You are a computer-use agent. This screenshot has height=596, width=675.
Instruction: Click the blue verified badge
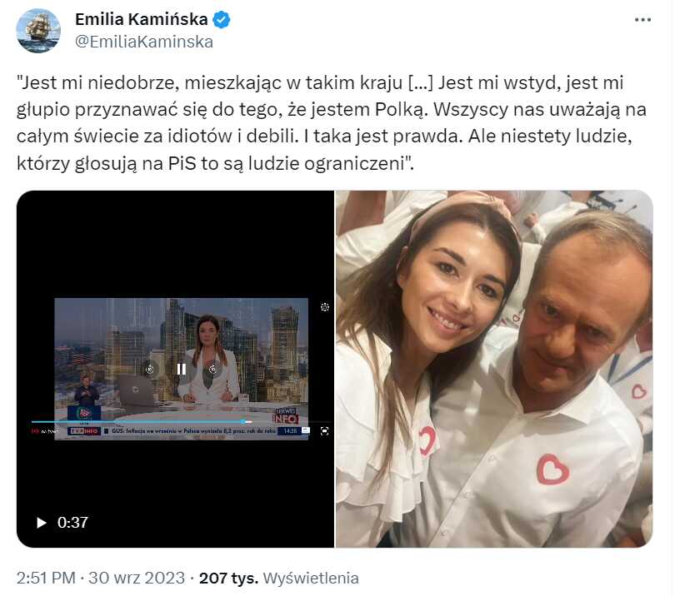[222, 20]
